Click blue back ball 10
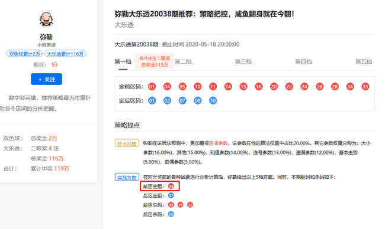The height and width of the screenshot is (229, 385). click(x=213, y=100)
